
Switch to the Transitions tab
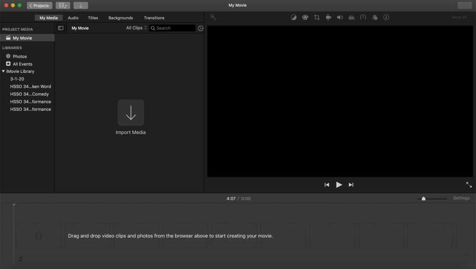click(154, 18)
